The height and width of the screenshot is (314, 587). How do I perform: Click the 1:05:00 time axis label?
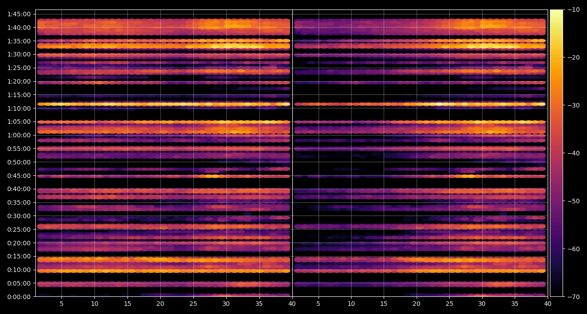click(x=19, y=122)
